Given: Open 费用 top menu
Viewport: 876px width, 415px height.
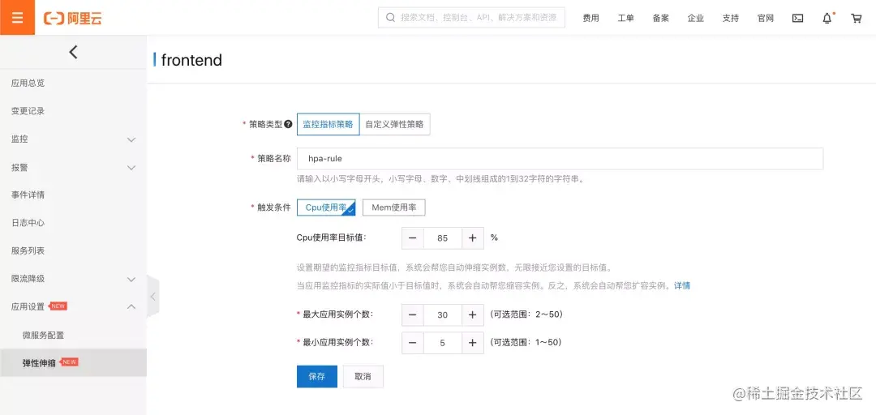Looking at the screenshot, I should [590, 18].
